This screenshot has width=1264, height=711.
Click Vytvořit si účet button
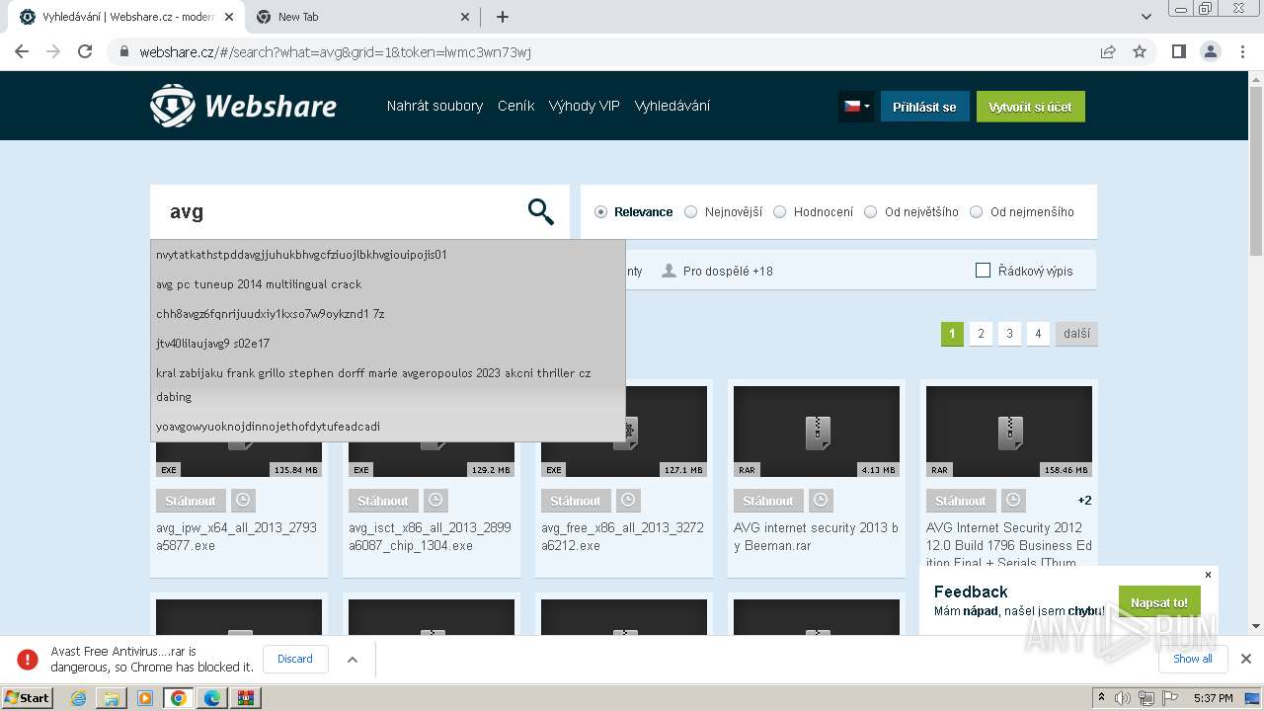1030,107
